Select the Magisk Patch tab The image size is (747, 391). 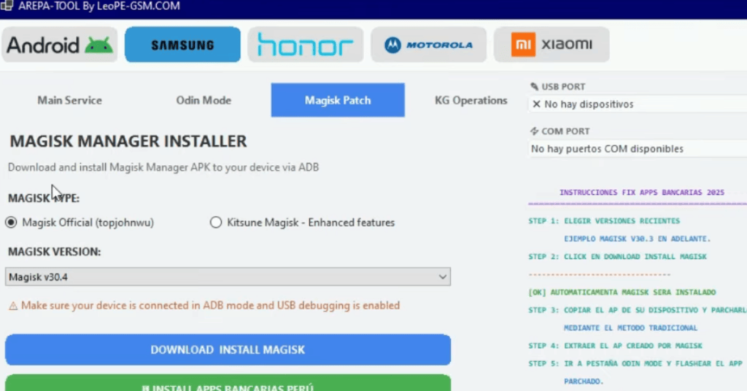(338, 100)
